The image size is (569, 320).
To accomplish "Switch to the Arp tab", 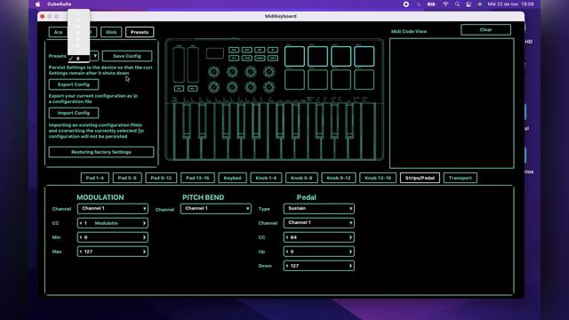I will 58,32.
